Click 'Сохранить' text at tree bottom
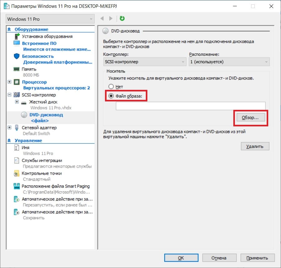281x268 pixels. tap(34, 218)
